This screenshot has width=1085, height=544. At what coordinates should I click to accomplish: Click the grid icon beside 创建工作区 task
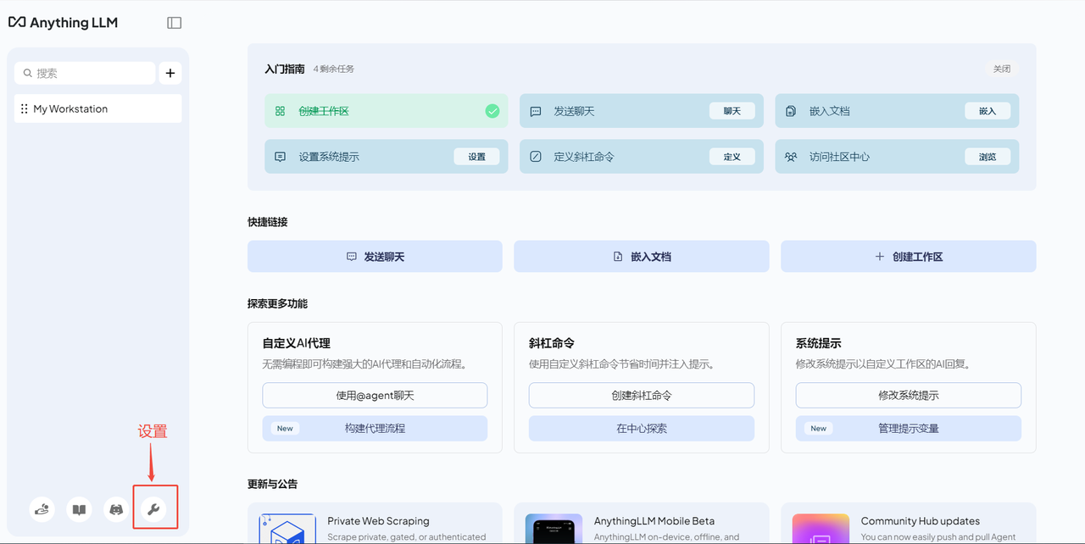coord(281,111)
